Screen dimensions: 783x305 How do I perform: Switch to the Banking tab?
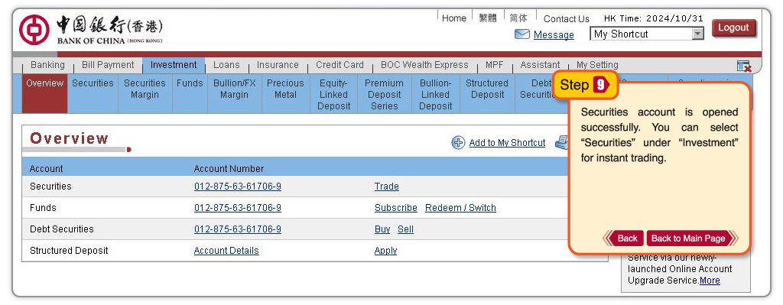tap(47, 66)
